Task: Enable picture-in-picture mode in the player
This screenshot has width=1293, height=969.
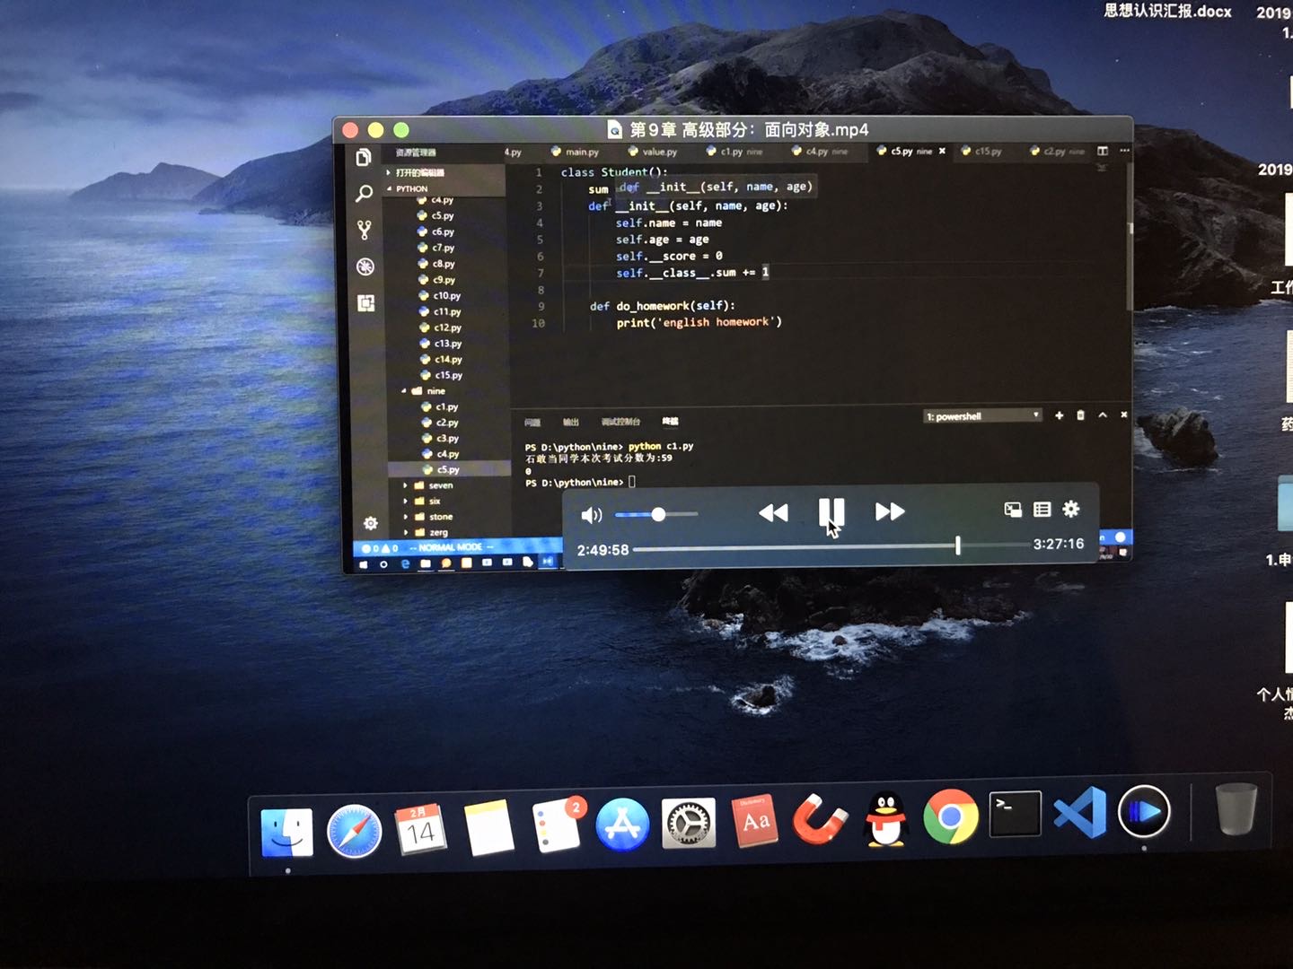Action: 1013,510
